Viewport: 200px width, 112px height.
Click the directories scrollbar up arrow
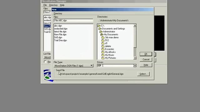coord(135,26)
